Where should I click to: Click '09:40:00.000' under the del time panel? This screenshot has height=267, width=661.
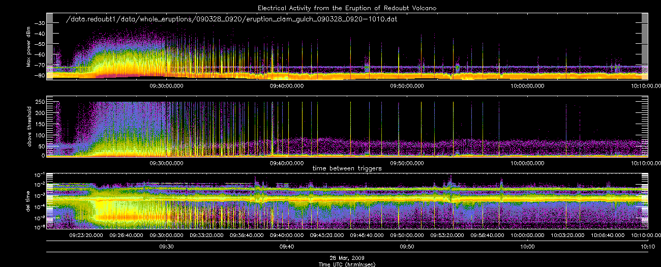[287, 236]
